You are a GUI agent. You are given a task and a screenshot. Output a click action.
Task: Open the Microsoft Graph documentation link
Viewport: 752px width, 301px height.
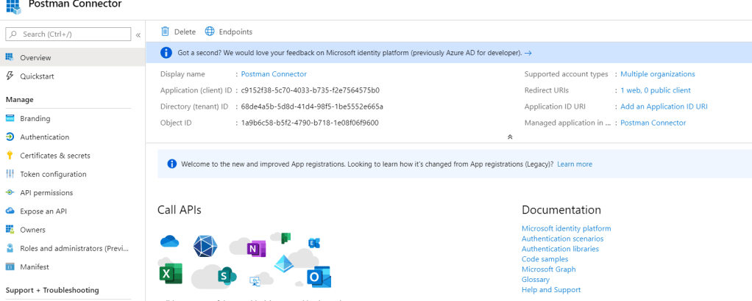click(x=549, y=269)
